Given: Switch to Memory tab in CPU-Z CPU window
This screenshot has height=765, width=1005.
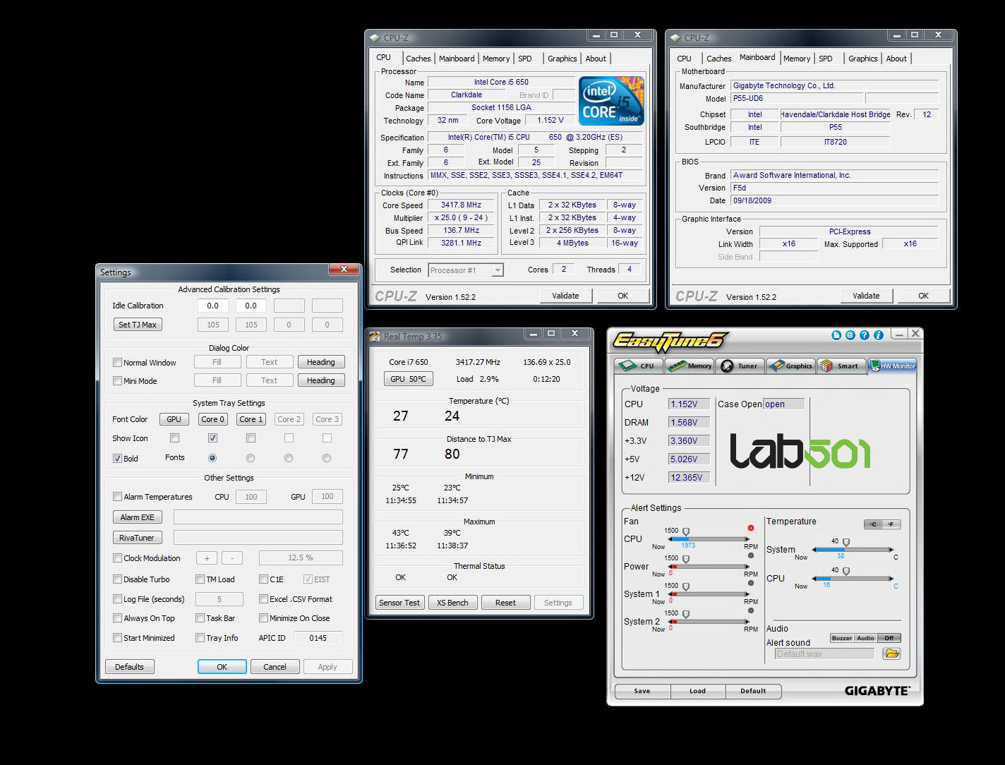Looking at the screenshot, I should (x=495, y=59).
